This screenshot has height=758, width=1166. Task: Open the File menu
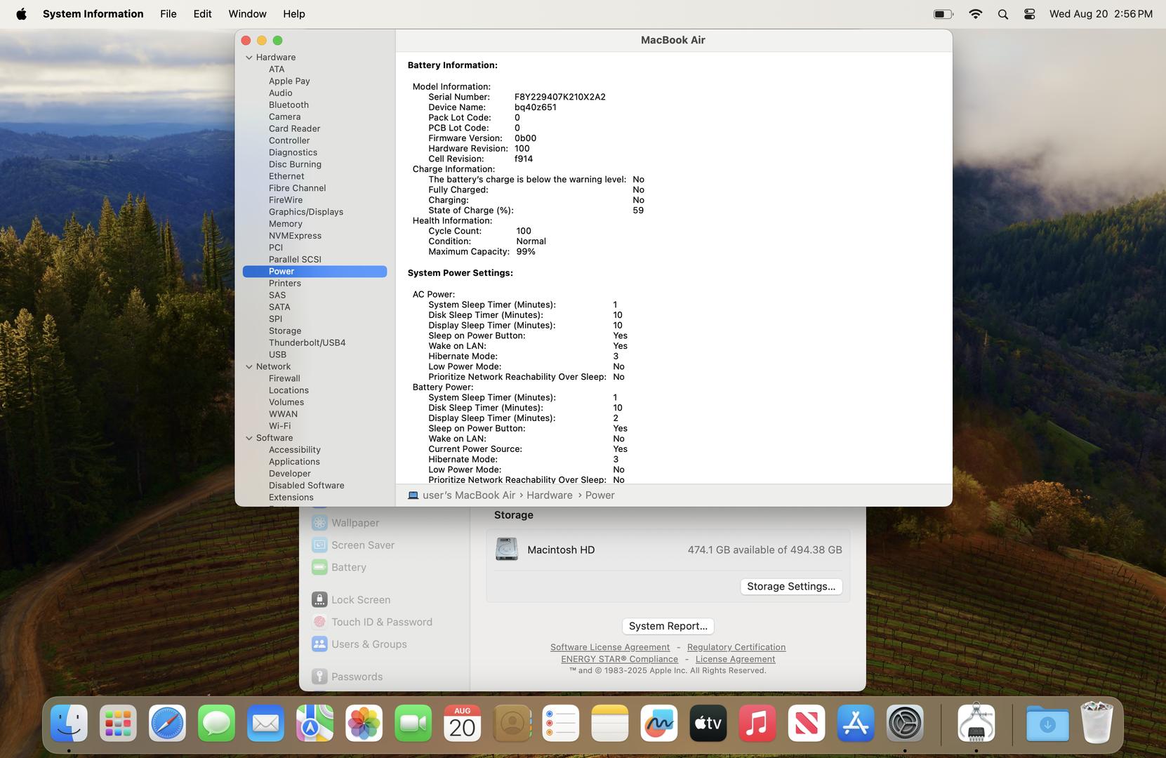click(168, 14)
